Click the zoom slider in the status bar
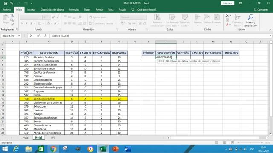 tap(250, 143)
